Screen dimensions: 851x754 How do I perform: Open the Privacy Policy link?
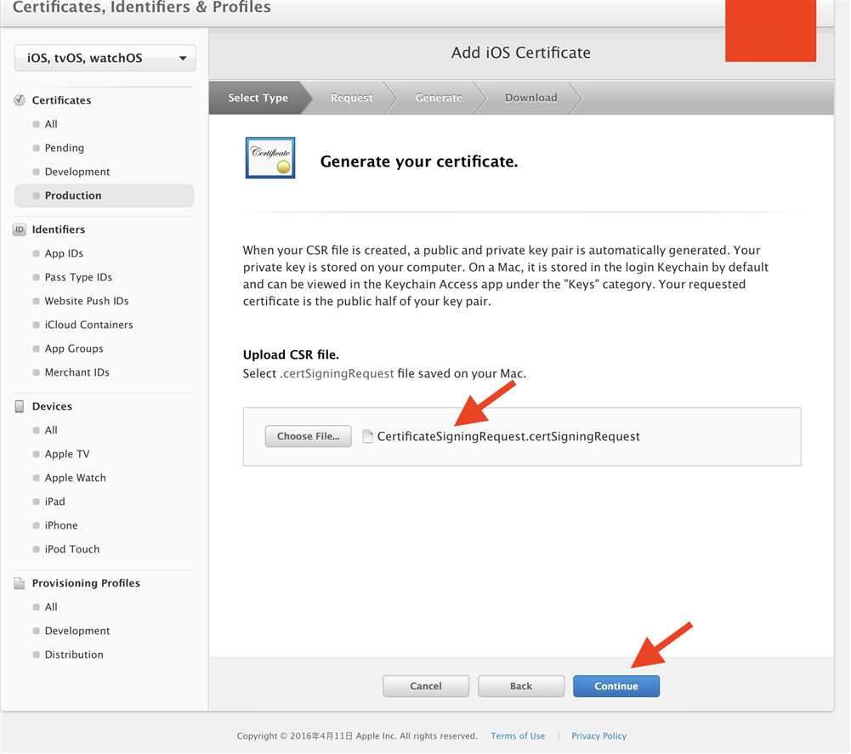pyautogui.click(x=599, y=736)
